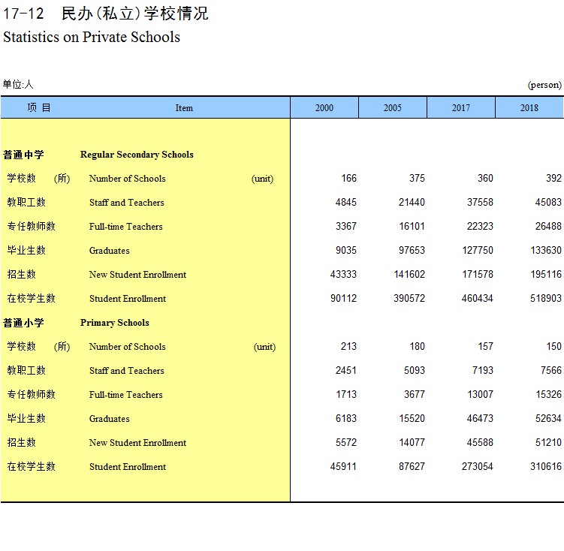Select cell value 7566

(551, 370)
